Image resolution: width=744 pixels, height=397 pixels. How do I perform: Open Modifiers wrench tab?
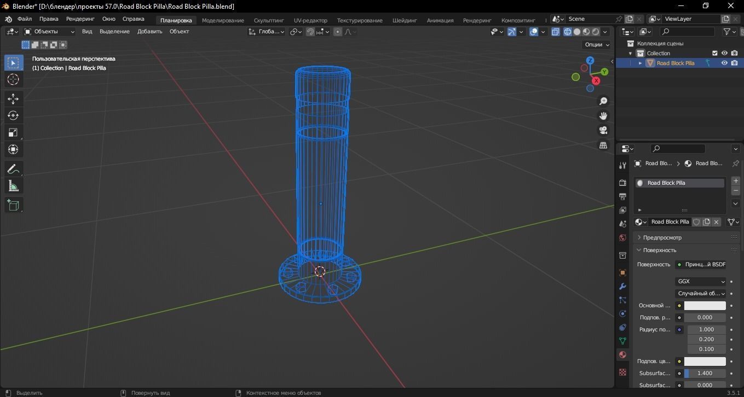(x=622, y=286)
